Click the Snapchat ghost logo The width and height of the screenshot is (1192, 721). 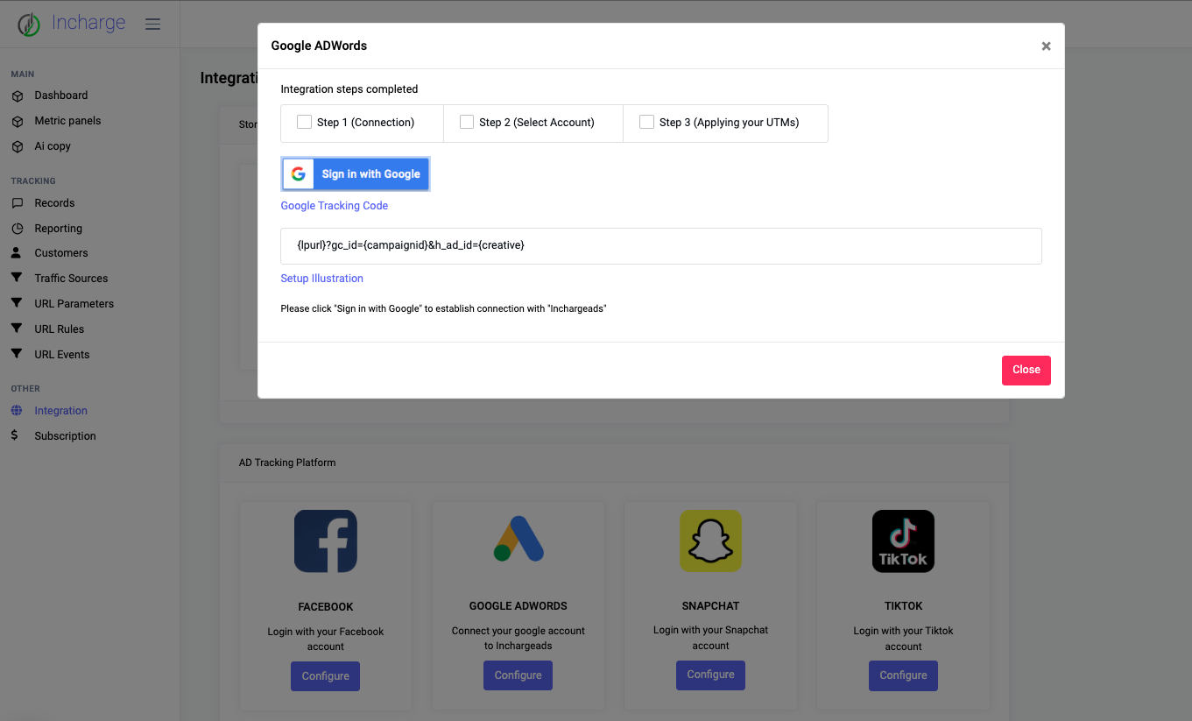711,541
